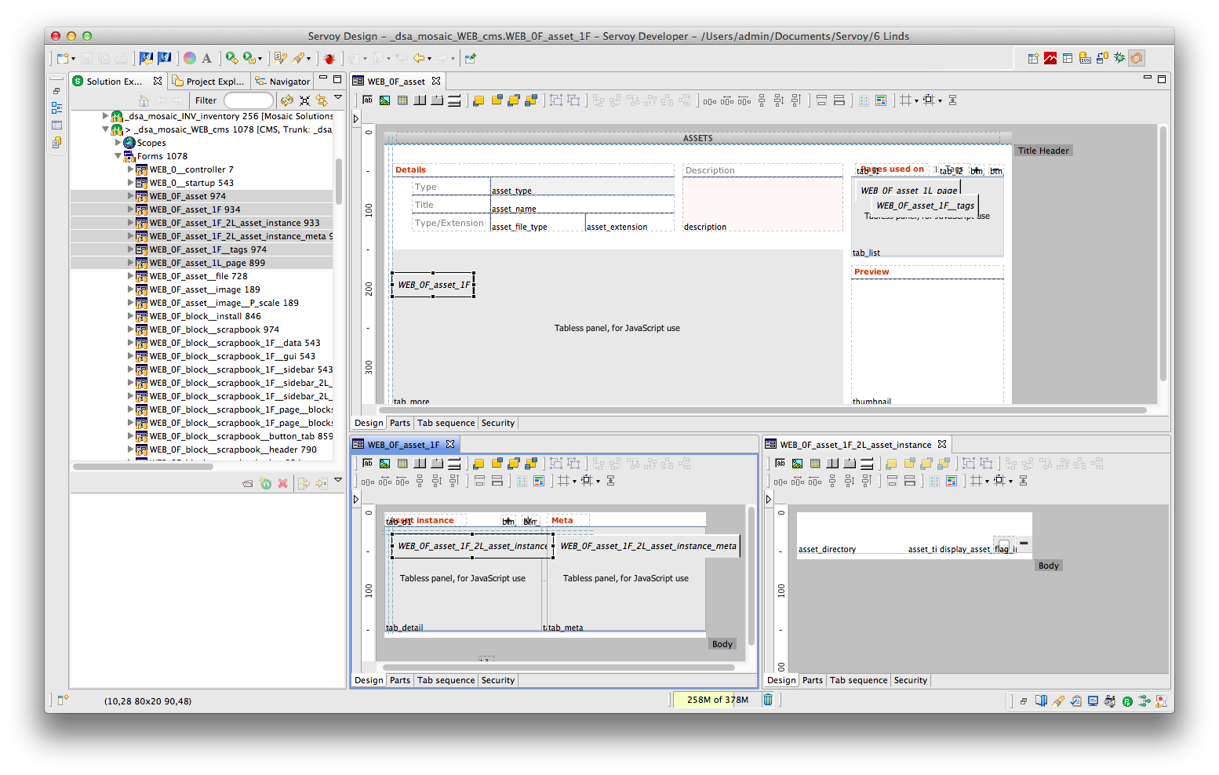Click the color wheel icon in main toolbar
This screenshot has width=1219, height=775.
click(190, 58)
